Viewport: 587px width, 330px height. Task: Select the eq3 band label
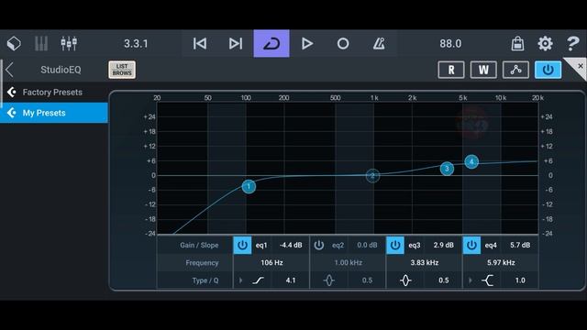414,246
